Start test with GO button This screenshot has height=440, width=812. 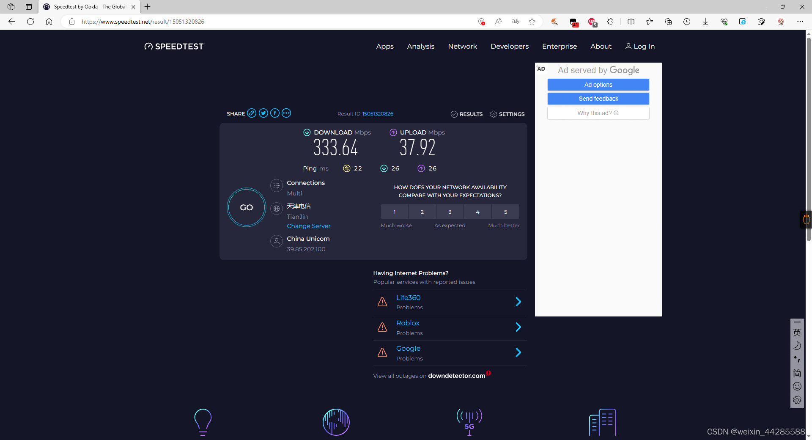(247, 207)
